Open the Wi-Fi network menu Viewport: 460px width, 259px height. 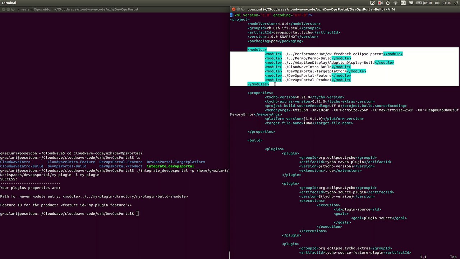click(x=395, y=3)
